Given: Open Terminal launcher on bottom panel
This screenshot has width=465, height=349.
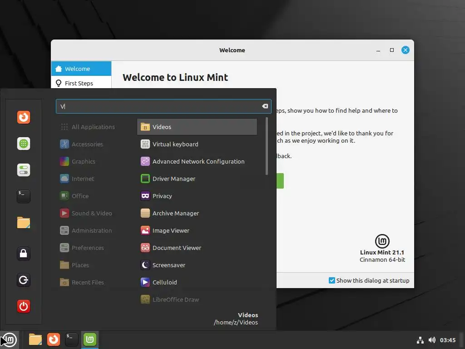Looking at the screenshot, I should pyautogui.click(x=71, y=339).
